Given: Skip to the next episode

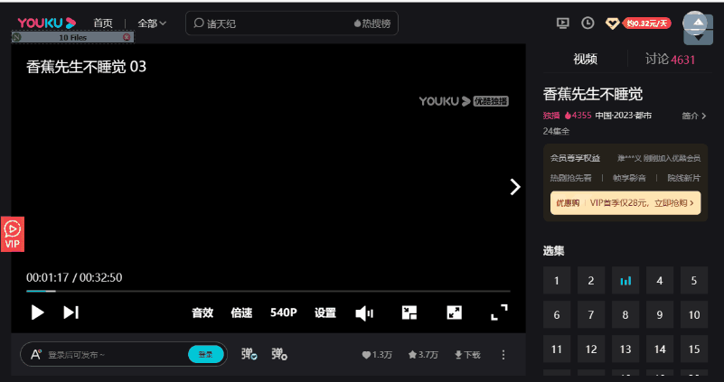Looking at the screenshot, I should pyautogui.click(x=71, y=312).
